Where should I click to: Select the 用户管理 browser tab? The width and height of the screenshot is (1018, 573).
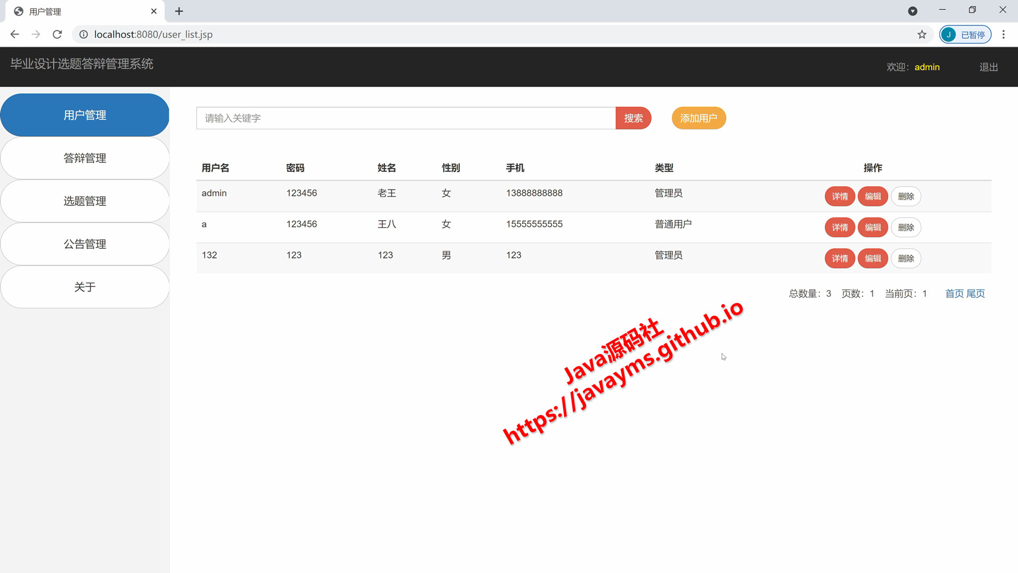point(85,11)
